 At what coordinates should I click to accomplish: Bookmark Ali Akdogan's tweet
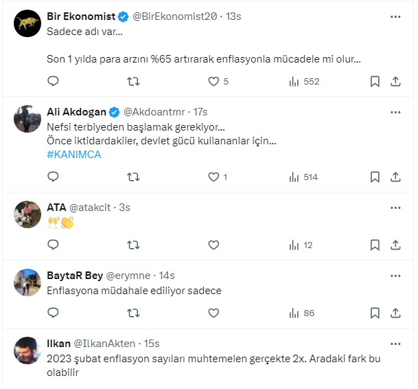375,177
